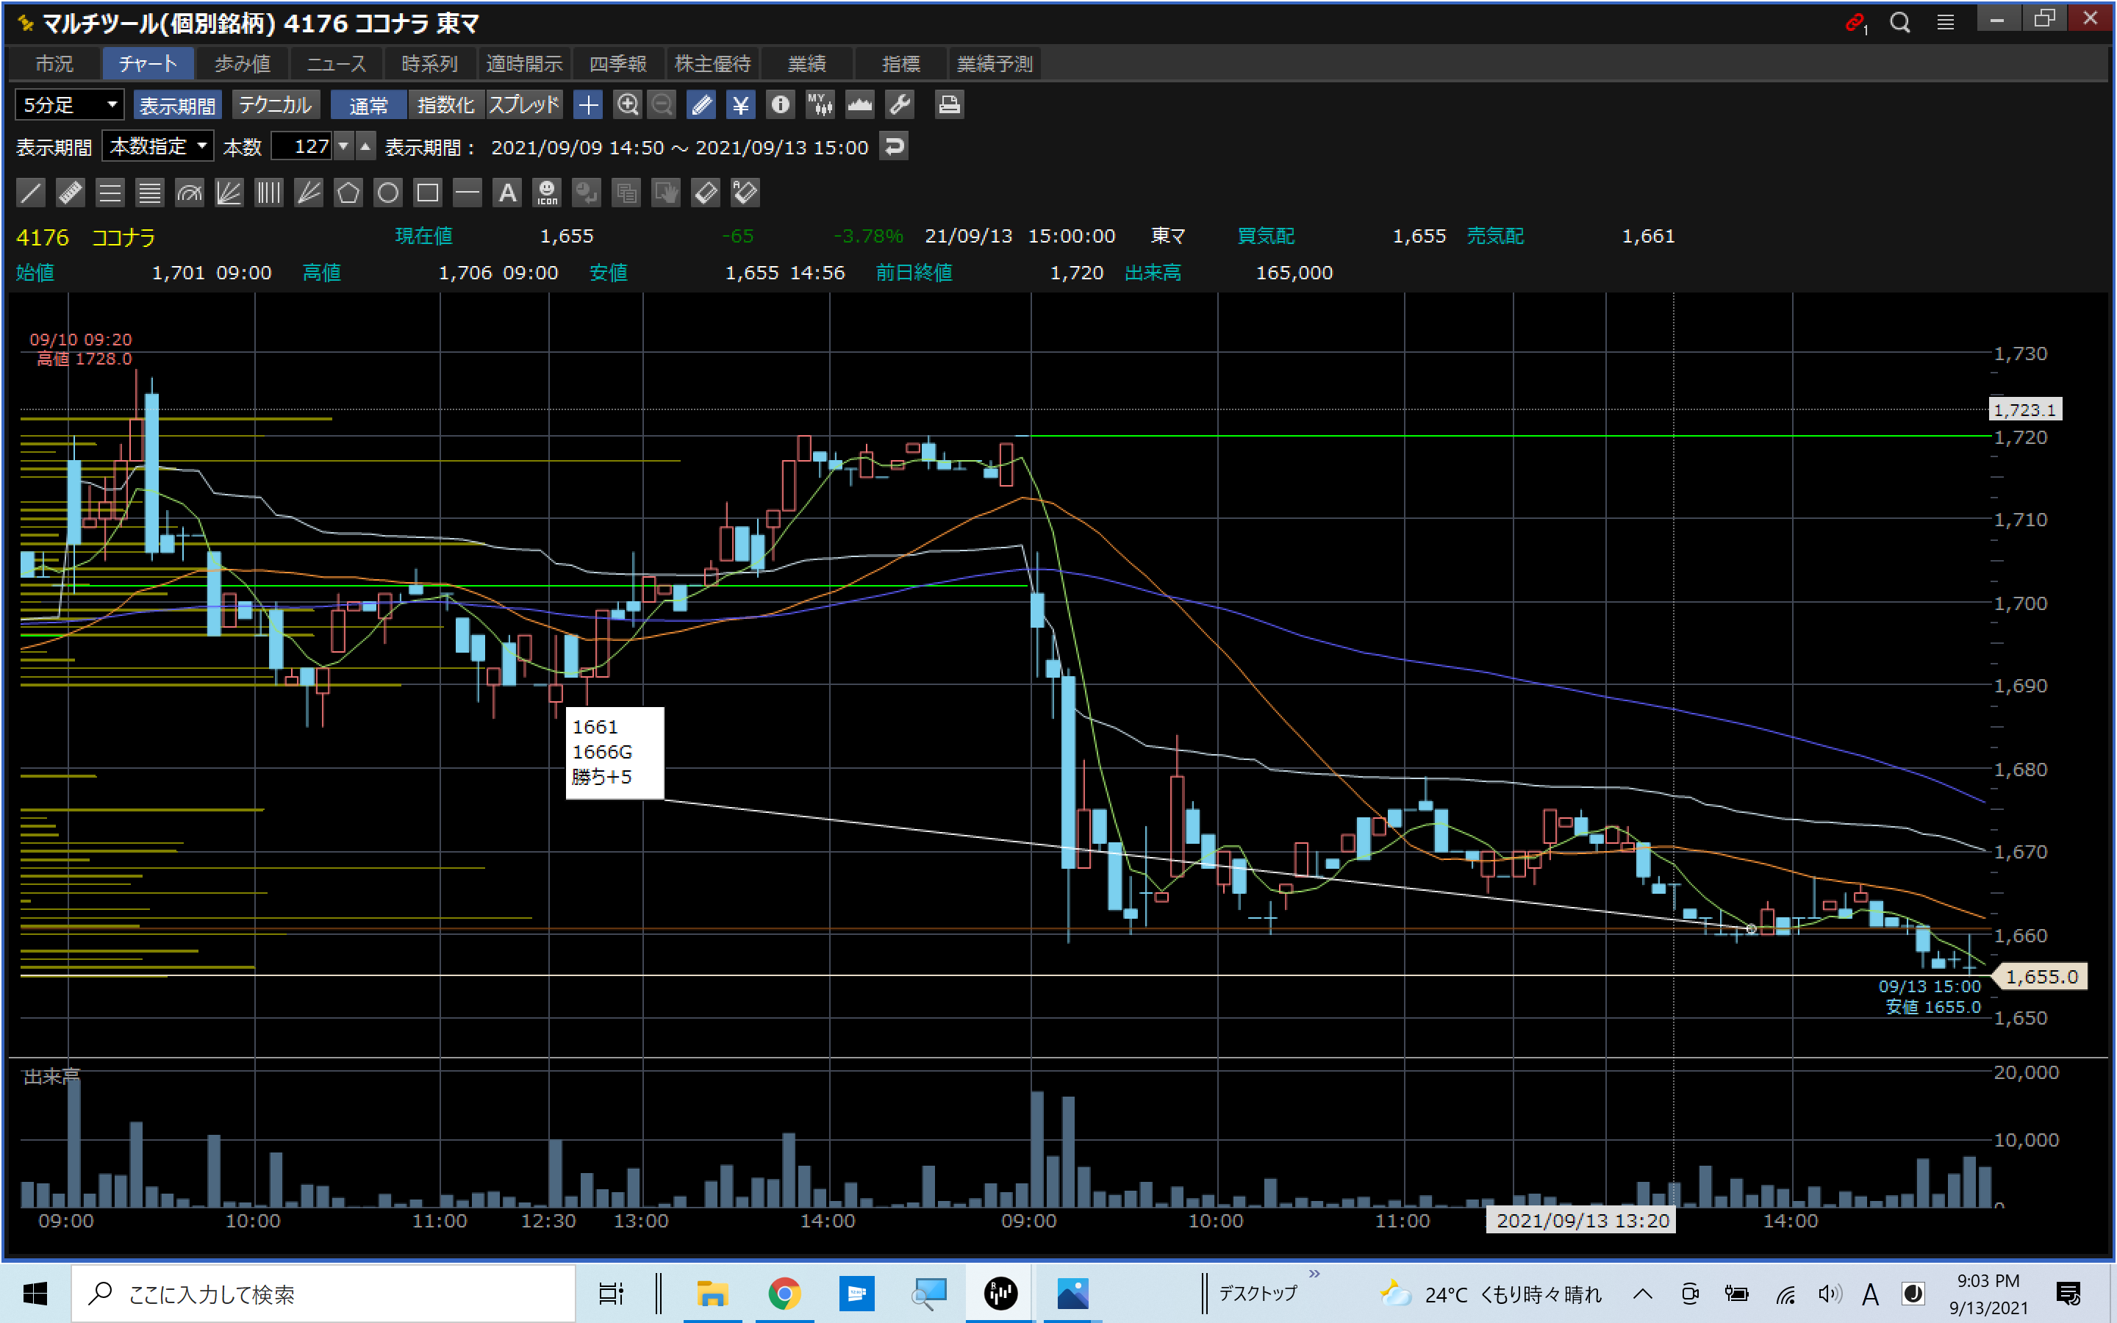Toggle the crosshair cursor button
Viewport: 2117px width, 1323px height.
point(588,105)
